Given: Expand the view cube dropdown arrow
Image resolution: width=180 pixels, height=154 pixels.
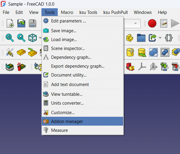Looking at the screenshot, I should pyautogui.click(x=40, y=38).
